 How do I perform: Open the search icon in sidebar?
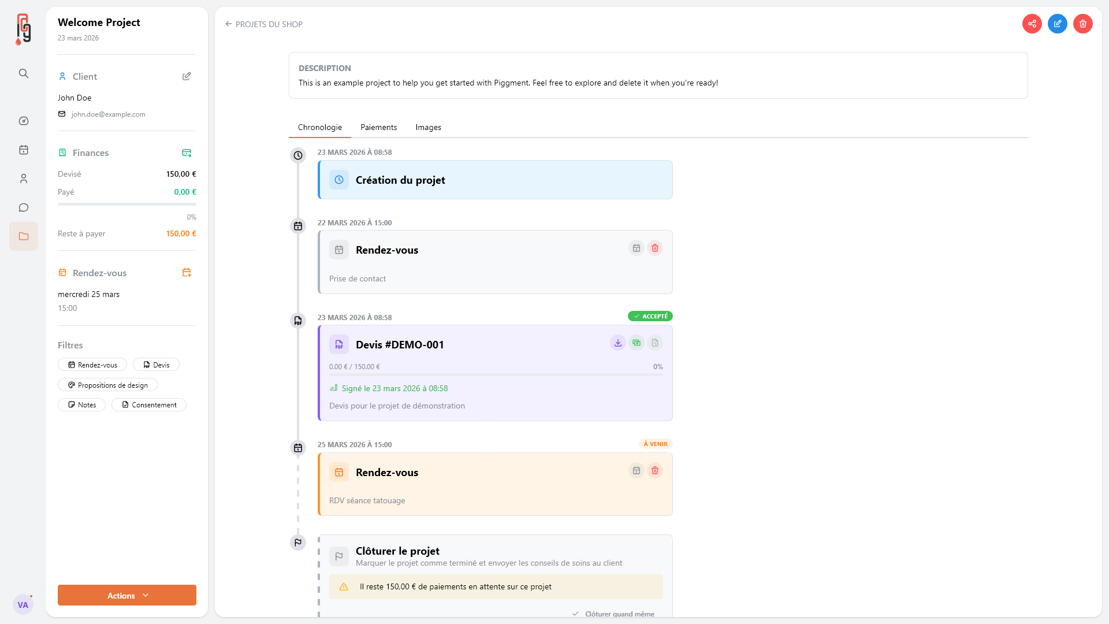24,73
